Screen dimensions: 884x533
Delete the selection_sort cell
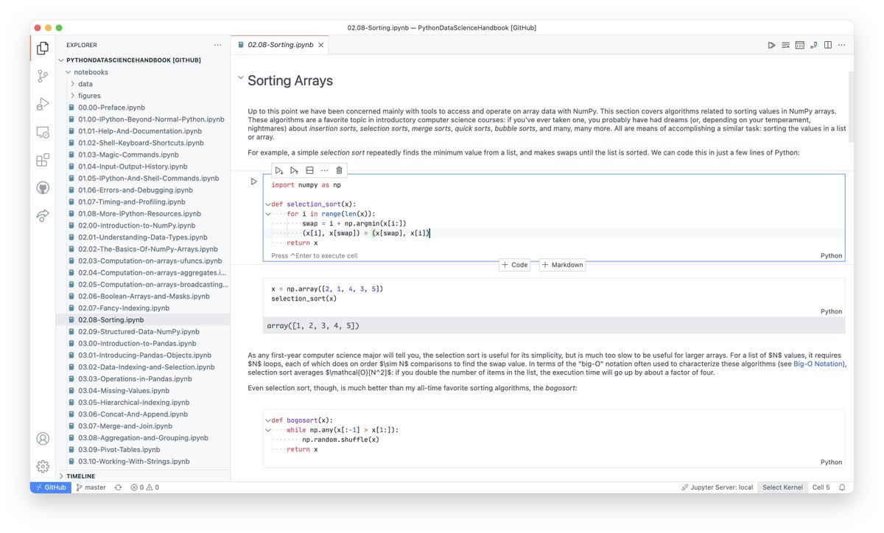point(339,170)
